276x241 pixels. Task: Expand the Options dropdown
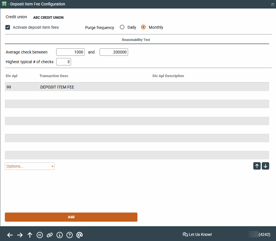(30, 166)
